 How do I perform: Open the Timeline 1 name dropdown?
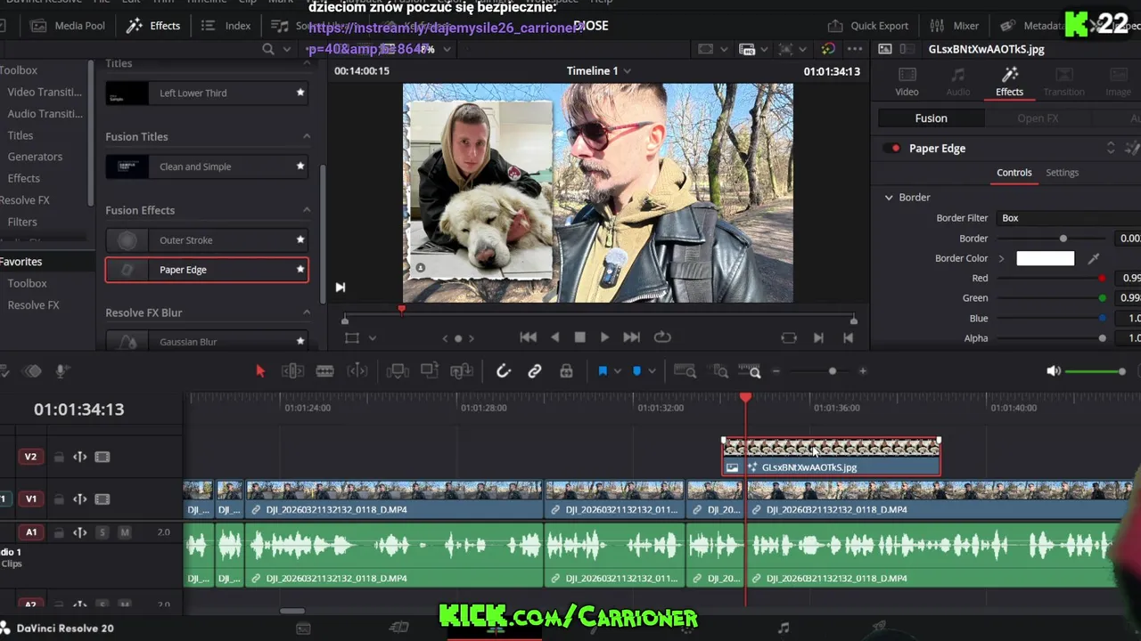pyautogui.click(x=628, y=71)
